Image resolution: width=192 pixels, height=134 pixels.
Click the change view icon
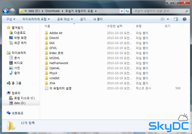coord(163,19)
